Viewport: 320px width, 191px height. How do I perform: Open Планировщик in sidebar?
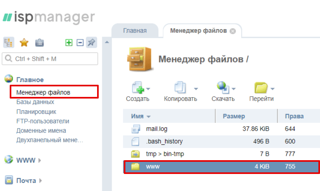pos(36,112)
